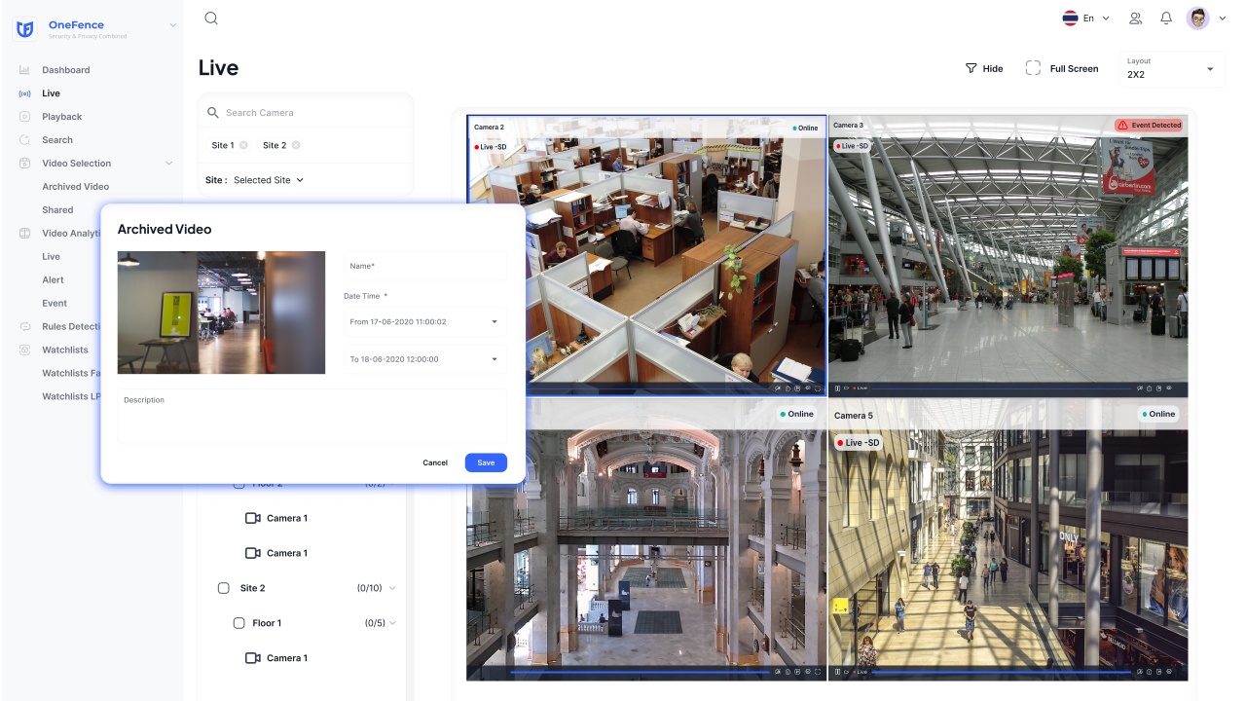Click Event Detected warning badge on Camera 3
1246x701 pixels.
(1150, 125)
